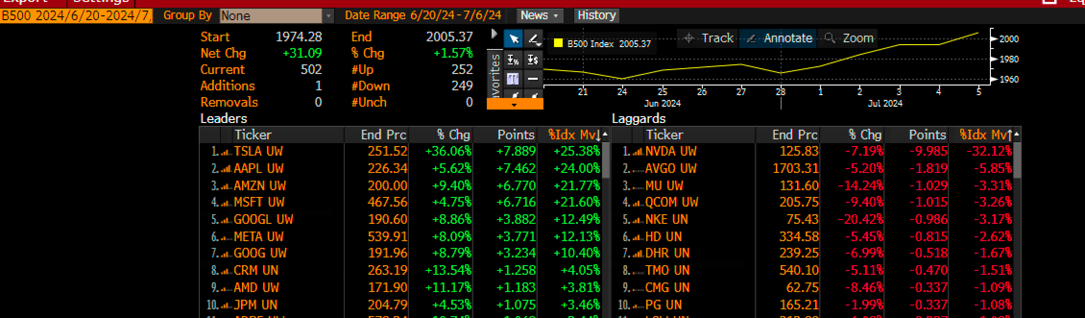Click the Net Chg value +31.09

click(x=302, y=53)
